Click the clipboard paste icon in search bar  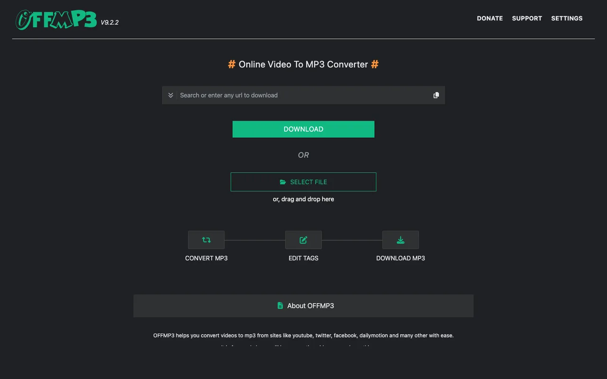click(436, 95)
